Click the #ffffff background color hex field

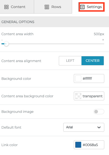click(89, 78)
